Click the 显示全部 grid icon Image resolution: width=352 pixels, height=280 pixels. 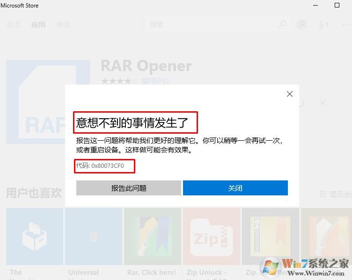[x=323, y=194]
